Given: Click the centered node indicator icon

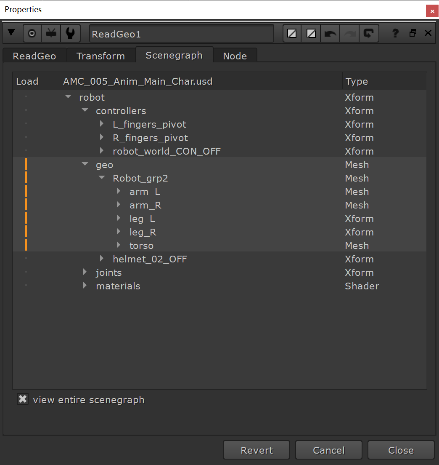Looking at the screenshot, I should 32,33.
